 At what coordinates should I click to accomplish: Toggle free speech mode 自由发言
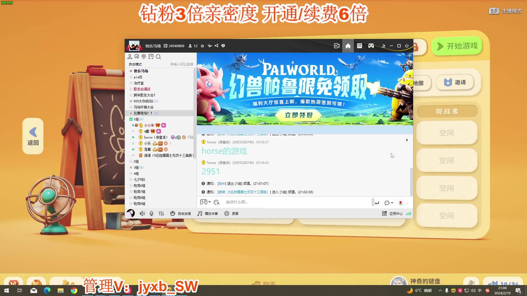[181, 214]
